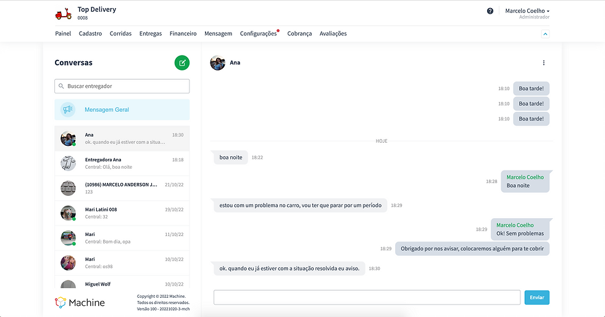
Task: Click message 'ok. quando eu já estiver' in chat
Action: coord(290,268)
